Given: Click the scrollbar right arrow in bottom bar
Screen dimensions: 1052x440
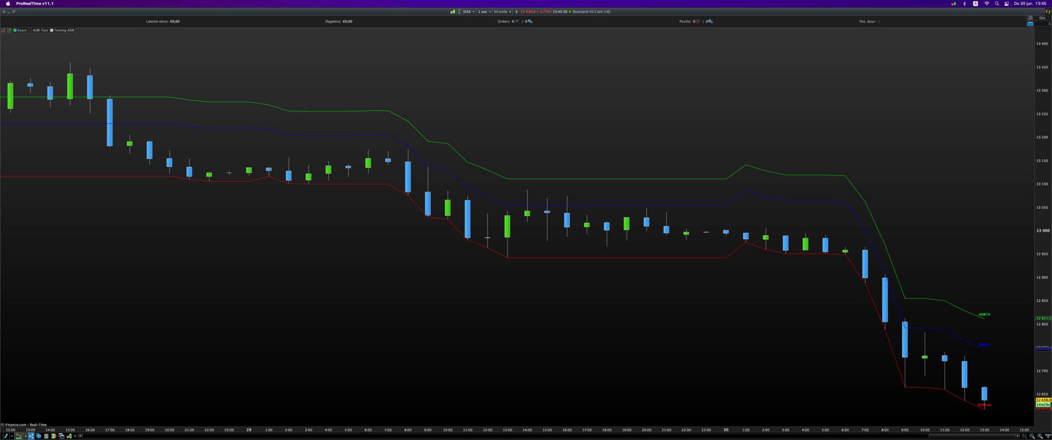Looking at the screenshot, I should 1018,436.
